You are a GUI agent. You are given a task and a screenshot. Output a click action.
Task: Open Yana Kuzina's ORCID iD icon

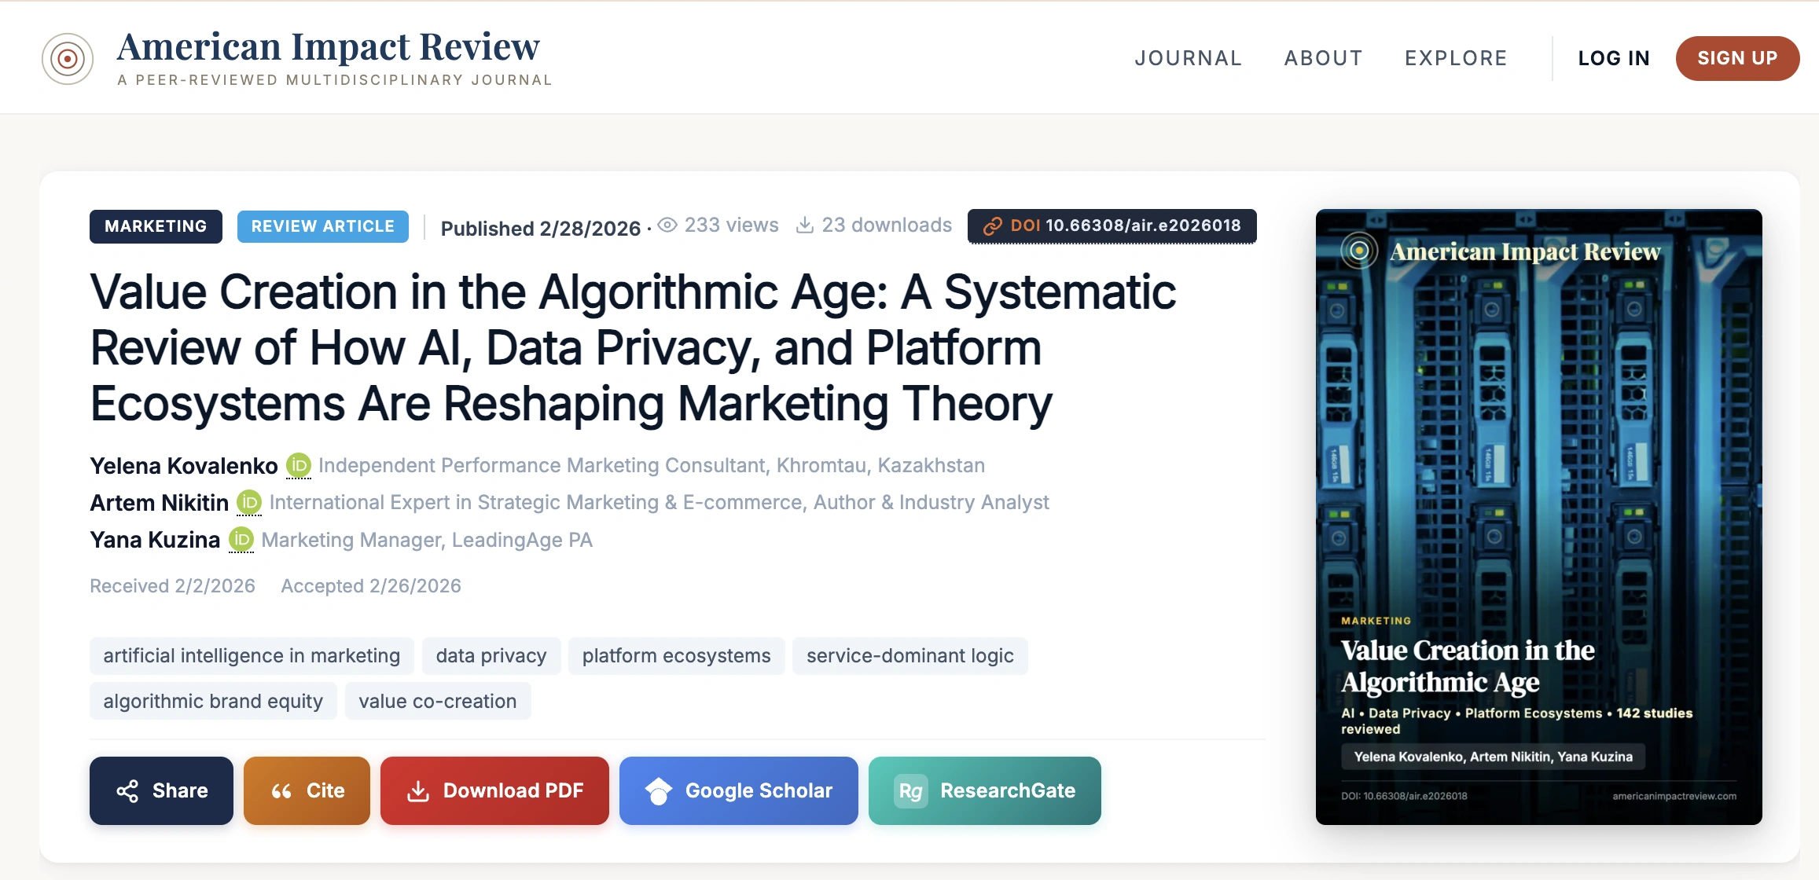pyautogui.click(x=241, y=540)
